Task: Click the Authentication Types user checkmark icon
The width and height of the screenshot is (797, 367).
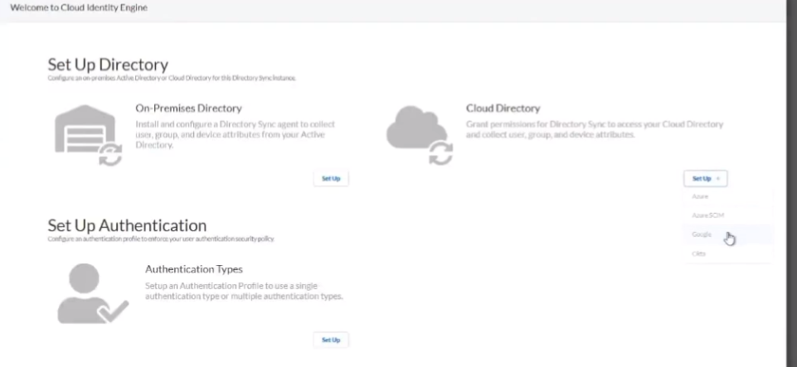Action: coord(93,293)
